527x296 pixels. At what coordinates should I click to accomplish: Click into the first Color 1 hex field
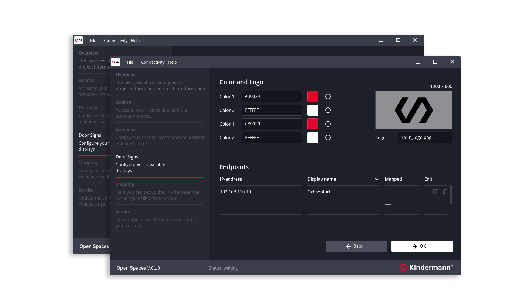[x=271, y=96]
